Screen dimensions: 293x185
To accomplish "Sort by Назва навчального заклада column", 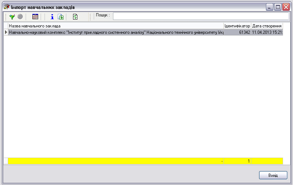I will tap(116, 26).
